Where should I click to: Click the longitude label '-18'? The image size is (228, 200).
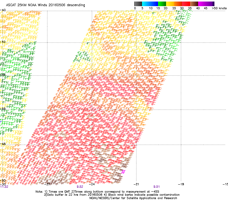[181, 184]
